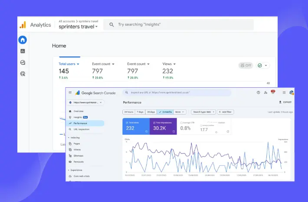
Task: Click the green checkmark data quality icon
Action: pyautogui.click(x=260, y=66)
